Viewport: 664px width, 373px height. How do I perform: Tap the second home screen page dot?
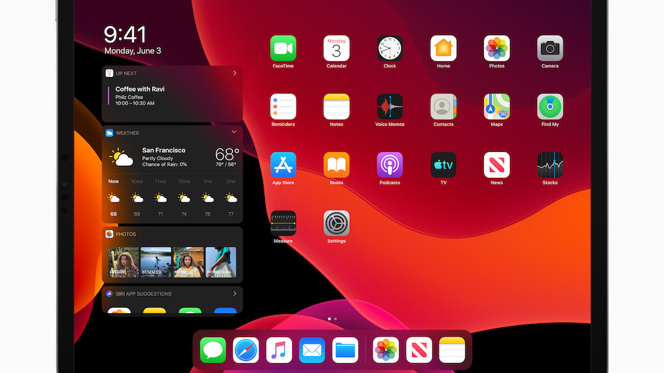click(x=335, y=319)
